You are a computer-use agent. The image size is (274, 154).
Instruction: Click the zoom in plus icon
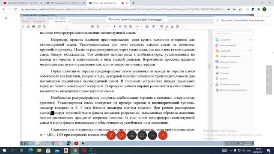[x=131, y=27]
